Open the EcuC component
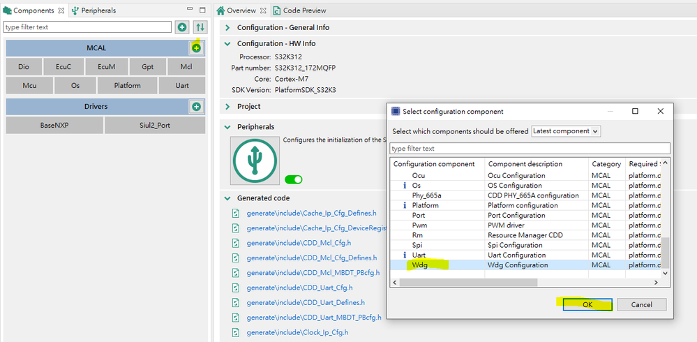Screen dimensions: 697x342 click(x=63, y=67)
